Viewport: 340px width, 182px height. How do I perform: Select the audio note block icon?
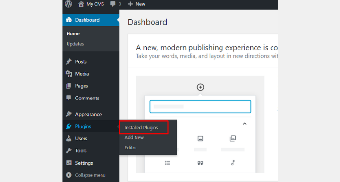pyautogui.click(x=233, y=163)
